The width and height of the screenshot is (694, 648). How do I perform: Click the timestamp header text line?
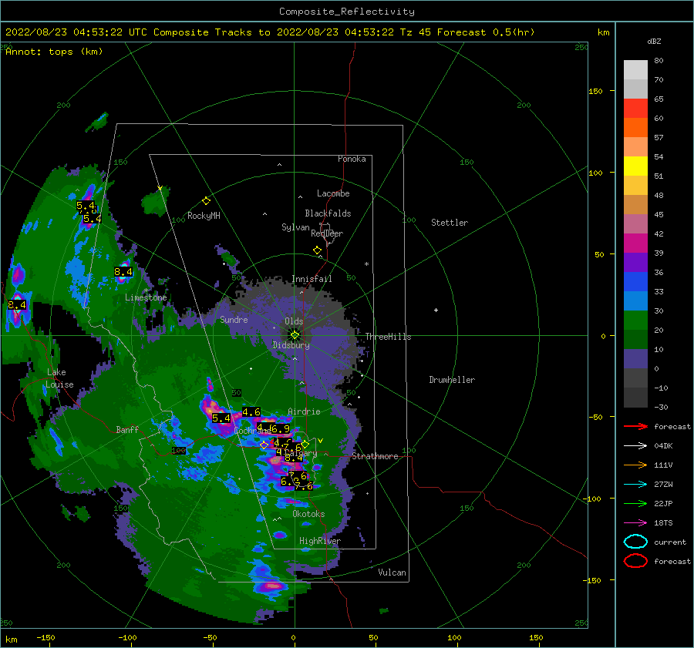tap(270, 32)
